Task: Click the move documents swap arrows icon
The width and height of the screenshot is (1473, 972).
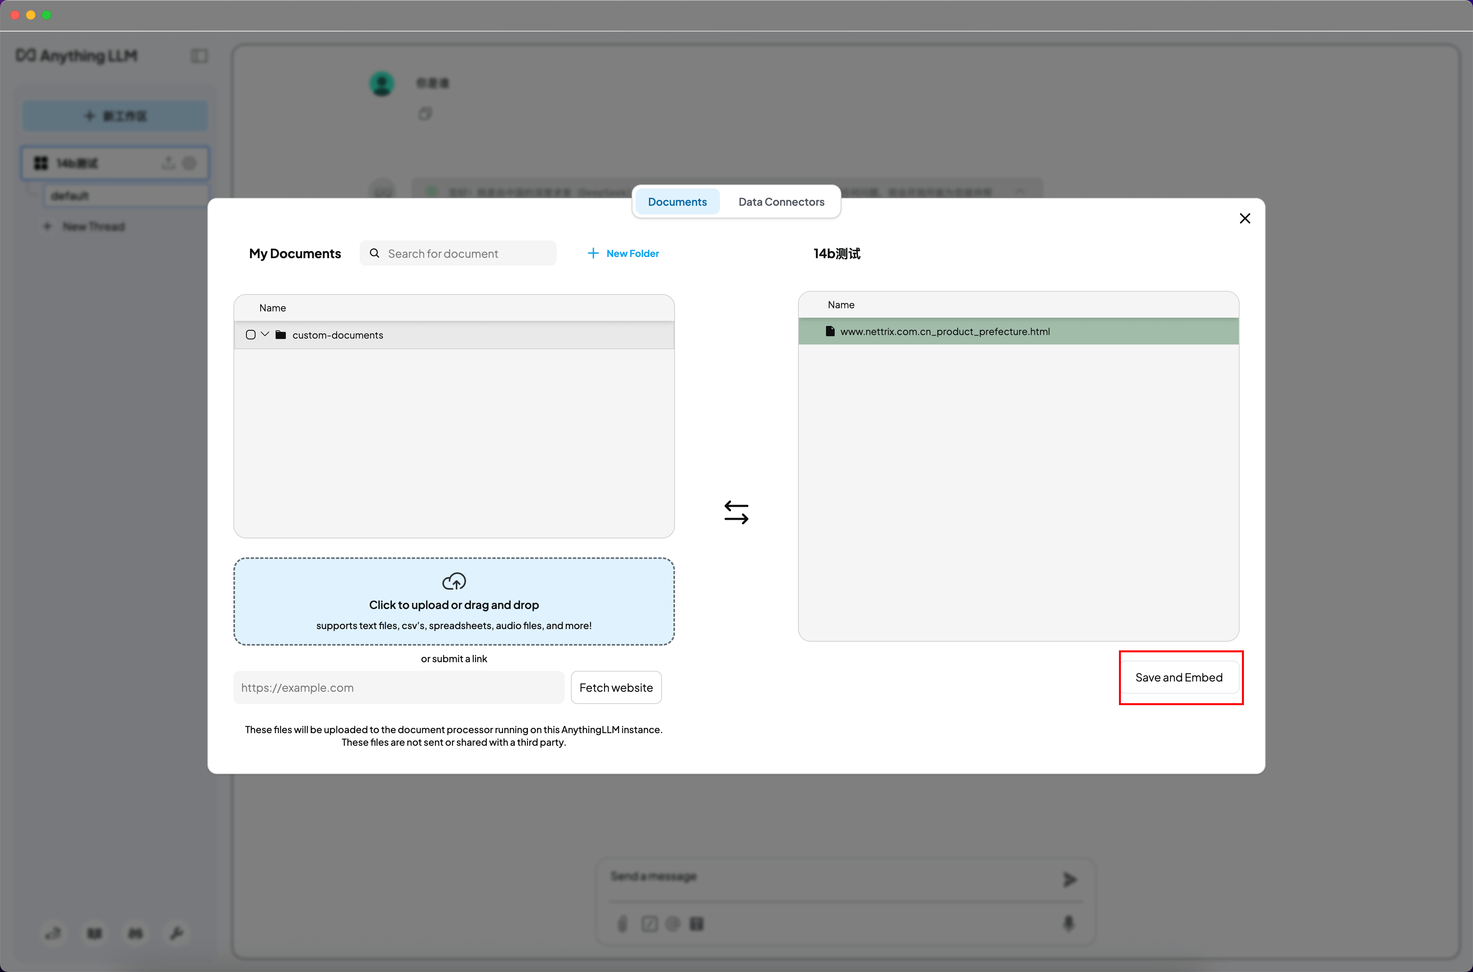Action: click(736, 512)
